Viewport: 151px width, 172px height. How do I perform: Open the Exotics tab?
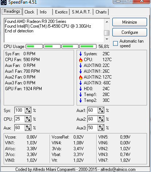(x=61, y=12)
